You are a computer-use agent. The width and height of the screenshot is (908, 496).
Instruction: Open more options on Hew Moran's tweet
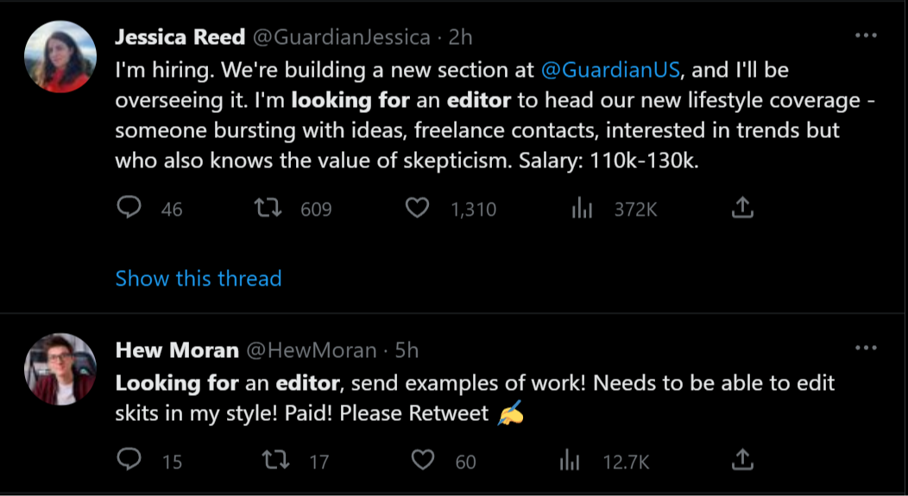click(865, 348)
